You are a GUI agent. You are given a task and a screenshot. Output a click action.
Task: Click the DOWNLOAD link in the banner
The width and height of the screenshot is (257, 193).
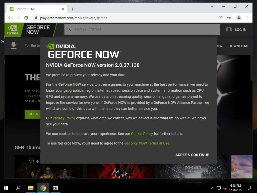(x=238, y=46)
